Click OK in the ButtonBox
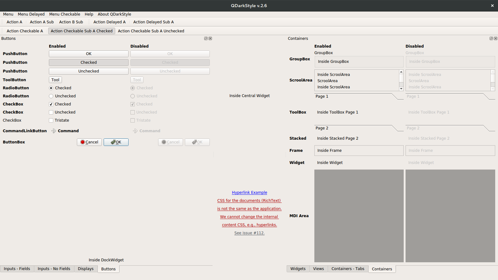498x280 pixels. point(116,142)
